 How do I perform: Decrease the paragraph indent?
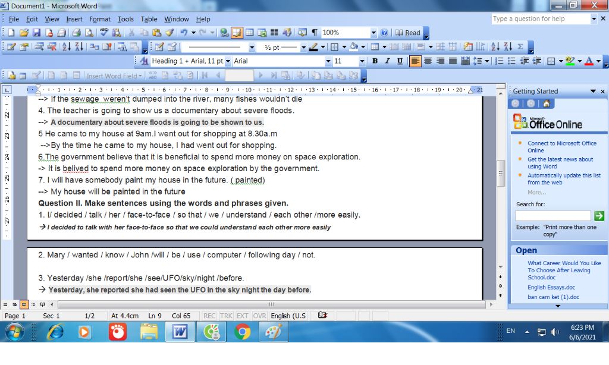pyautogui.click(x=525, y=61)
